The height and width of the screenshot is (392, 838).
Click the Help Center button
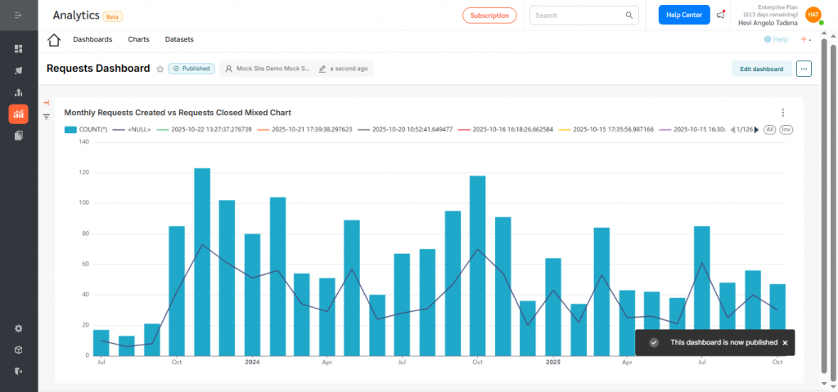[x=683, y=15]
